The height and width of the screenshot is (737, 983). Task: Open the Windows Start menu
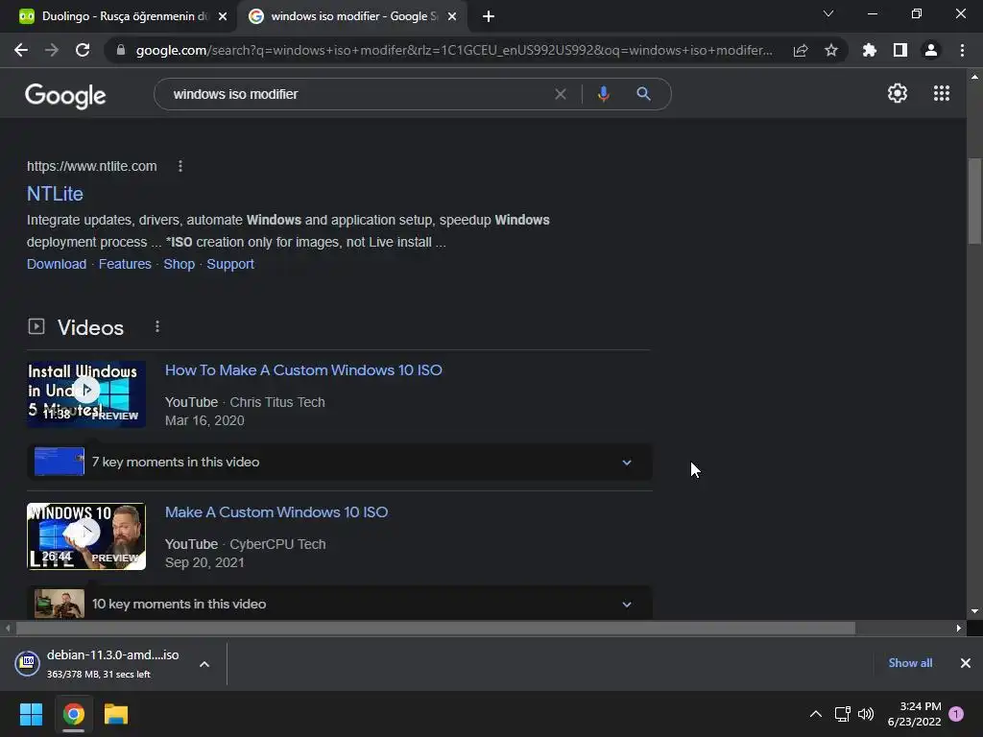(x=31, y=714)
